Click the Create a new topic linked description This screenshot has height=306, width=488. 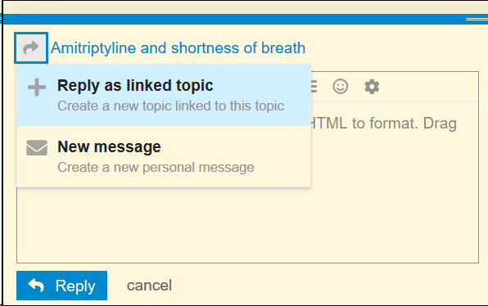170,106
